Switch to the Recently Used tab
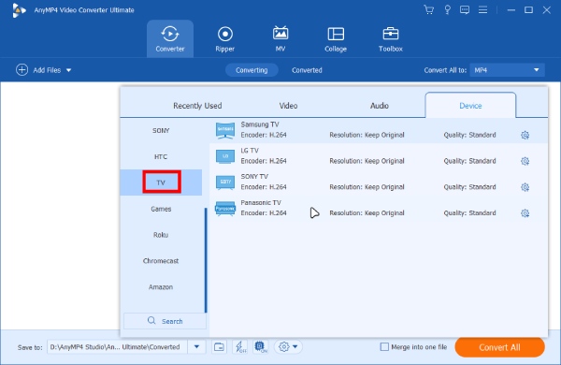The height and width of the screenshot is (365, 561). pyautogui.click(x=197, y=106)
